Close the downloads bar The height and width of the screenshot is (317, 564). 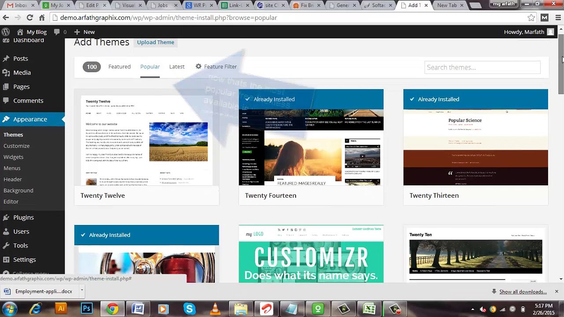pos(557,291)
